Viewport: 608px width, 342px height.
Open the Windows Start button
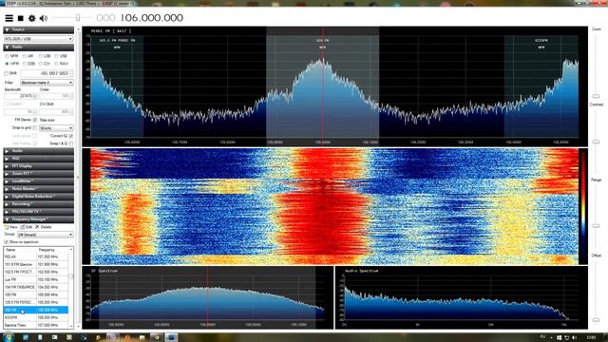9,336
